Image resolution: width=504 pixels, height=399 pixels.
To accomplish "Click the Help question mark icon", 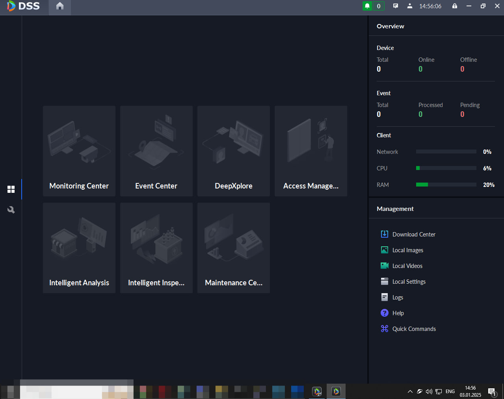I will pyautogui.click(x=385, y=313).
